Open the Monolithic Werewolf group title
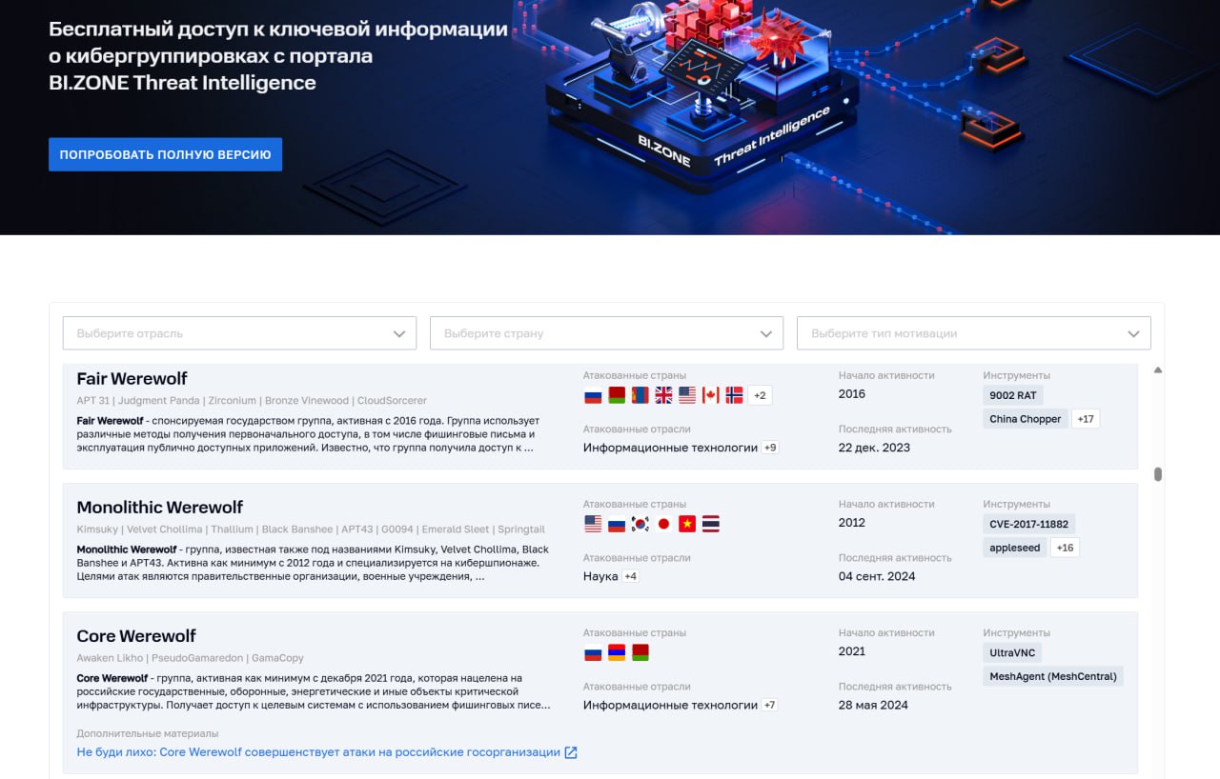 point(160,507)
